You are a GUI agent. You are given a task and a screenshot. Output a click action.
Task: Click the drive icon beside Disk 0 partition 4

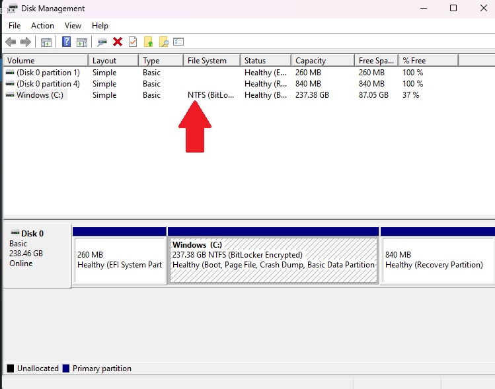10,84
